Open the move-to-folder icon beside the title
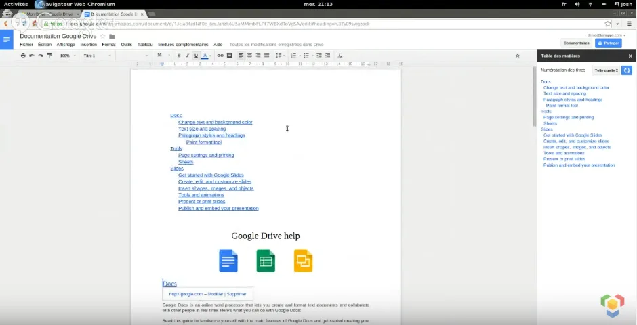 112,37
